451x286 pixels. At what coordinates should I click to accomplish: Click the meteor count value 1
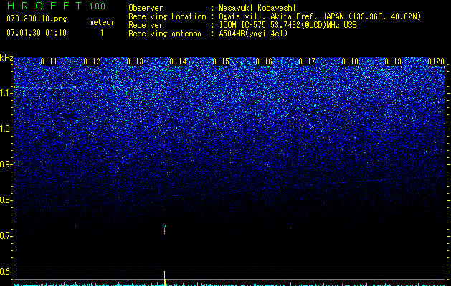pyautogui.click(x=102, y=33)
